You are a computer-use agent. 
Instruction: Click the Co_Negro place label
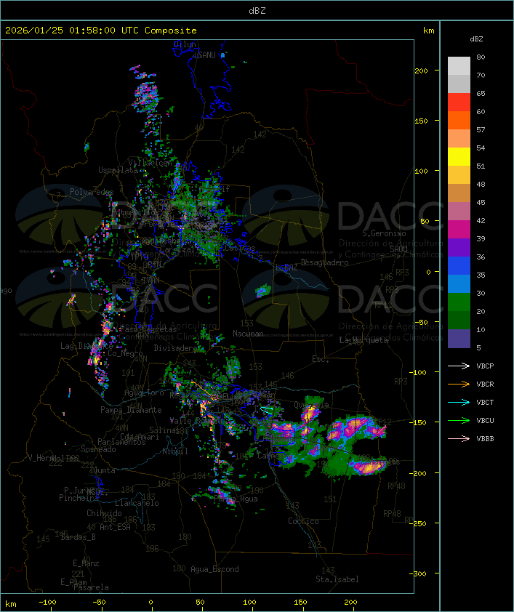click(125, 353)
